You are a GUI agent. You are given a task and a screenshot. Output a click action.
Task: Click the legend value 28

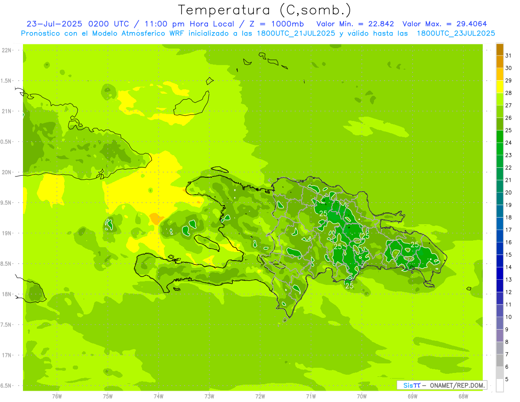pos(509,93)
